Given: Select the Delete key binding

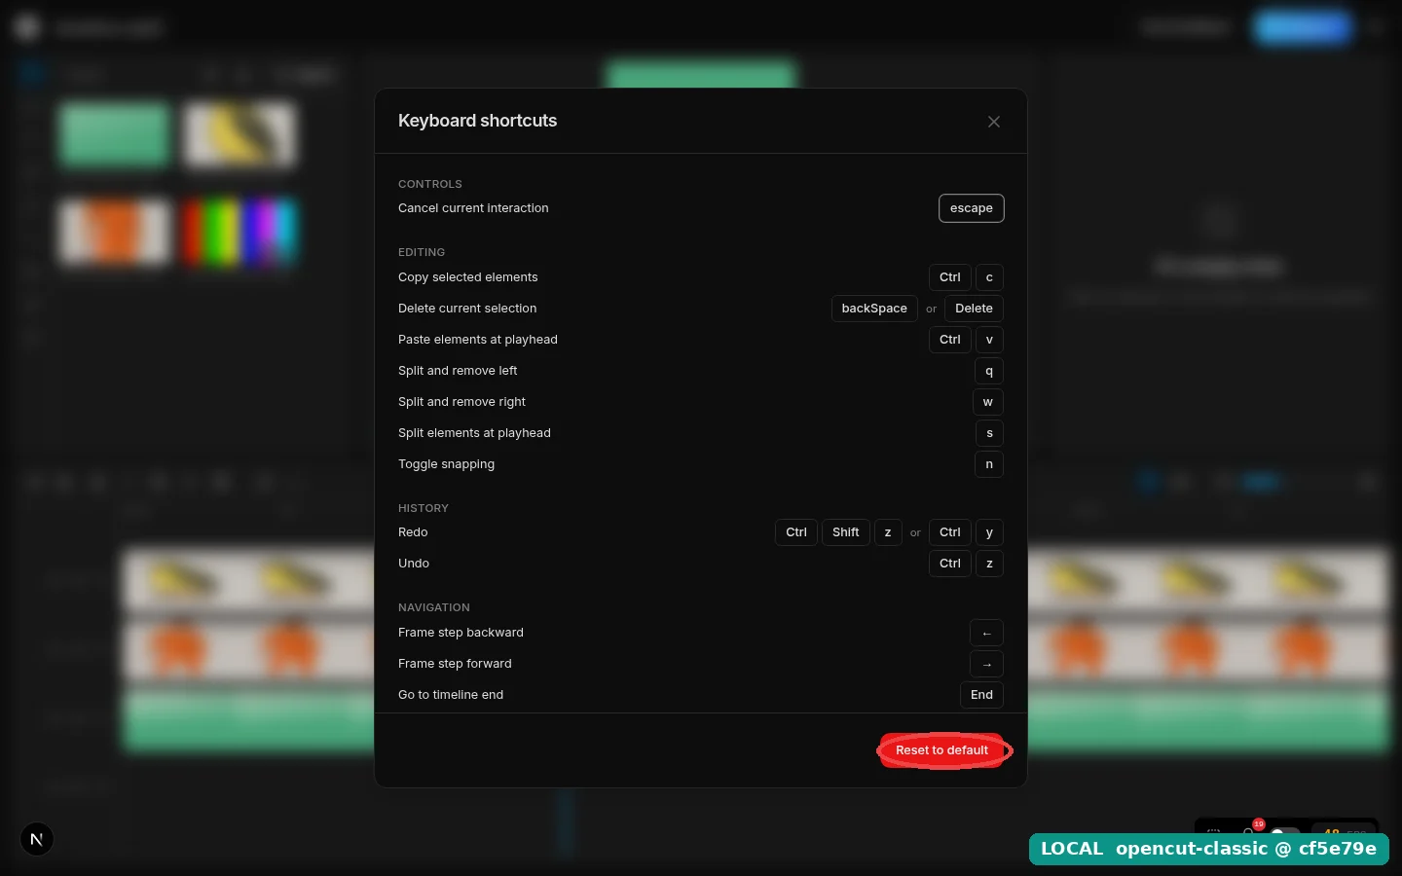Looking at the screenshot, I should click(x=975, y=309).
